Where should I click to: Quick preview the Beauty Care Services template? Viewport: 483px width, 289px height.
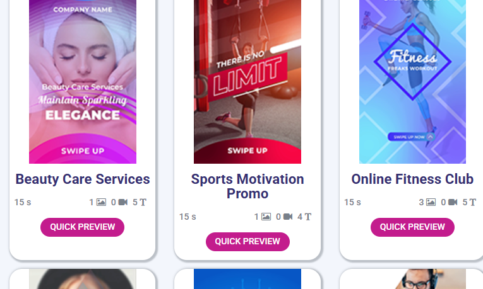point(82,227)
